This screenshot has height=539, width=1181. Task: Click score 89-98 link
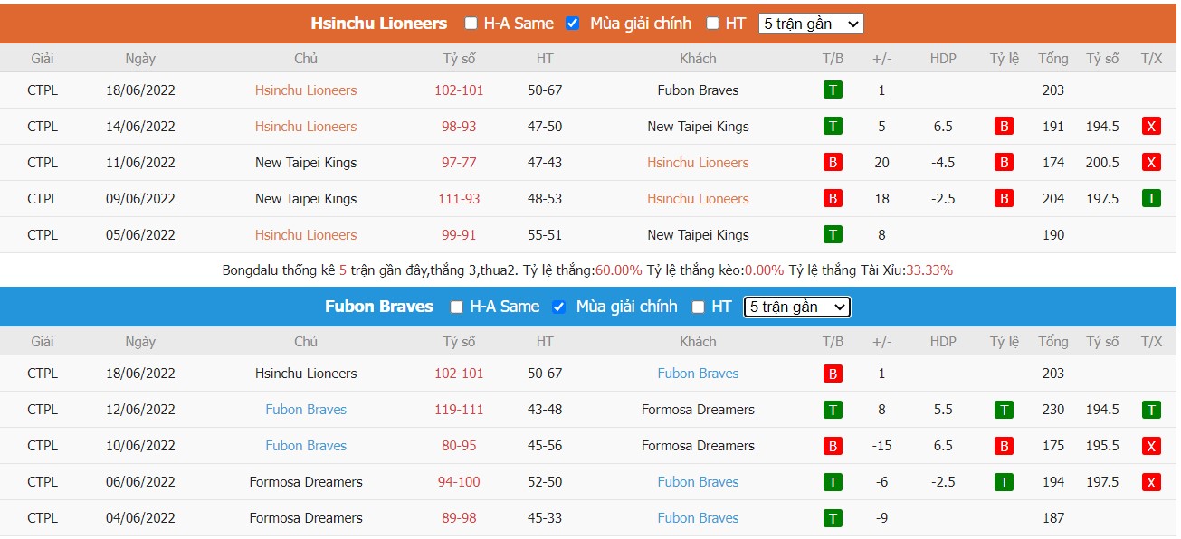(x=459, y=518)
